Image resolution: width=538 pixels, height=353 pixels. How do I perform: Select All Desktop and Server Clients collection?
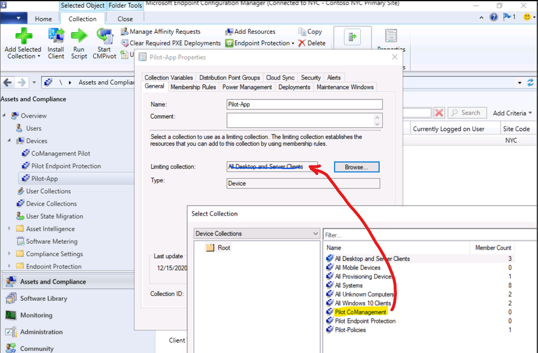click(372, 259)
